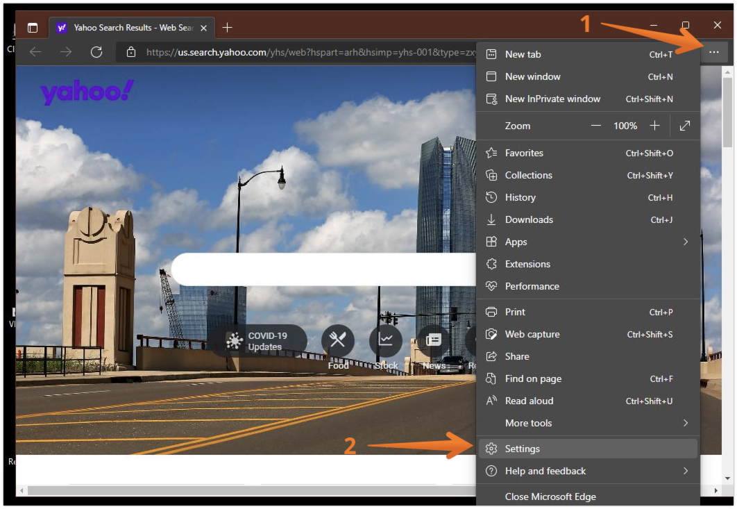Click the new tab plus button
Screen dimensions: 737x509
click(x=227, y=28)
